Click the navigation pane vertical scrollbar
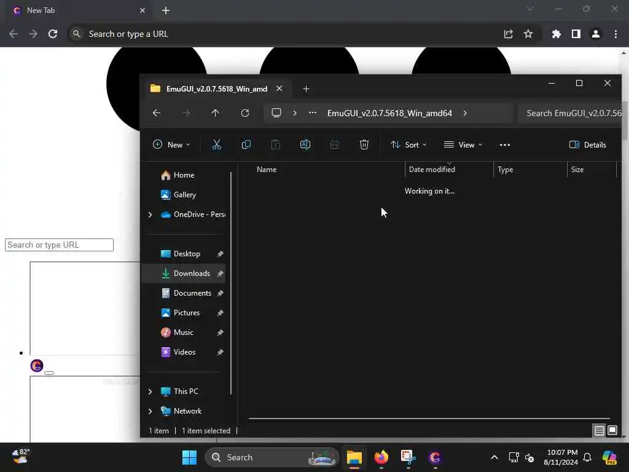629x472 pixels. pyautogui.click(x=231, y=283)
